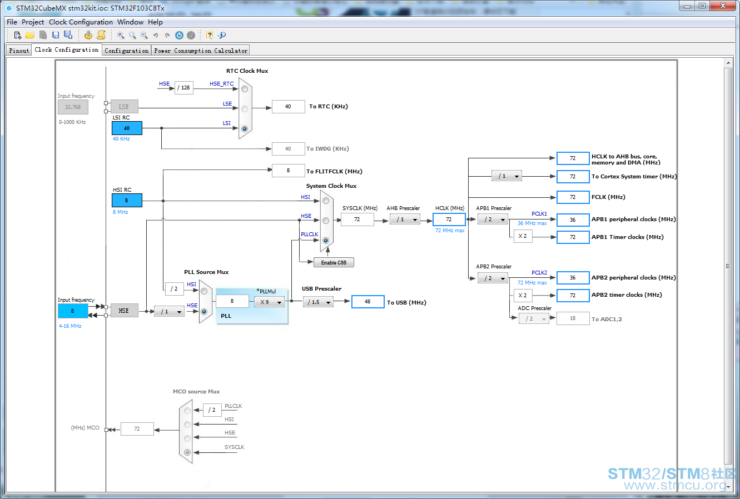Open the Clock Configuration menu

coord(81,22)
